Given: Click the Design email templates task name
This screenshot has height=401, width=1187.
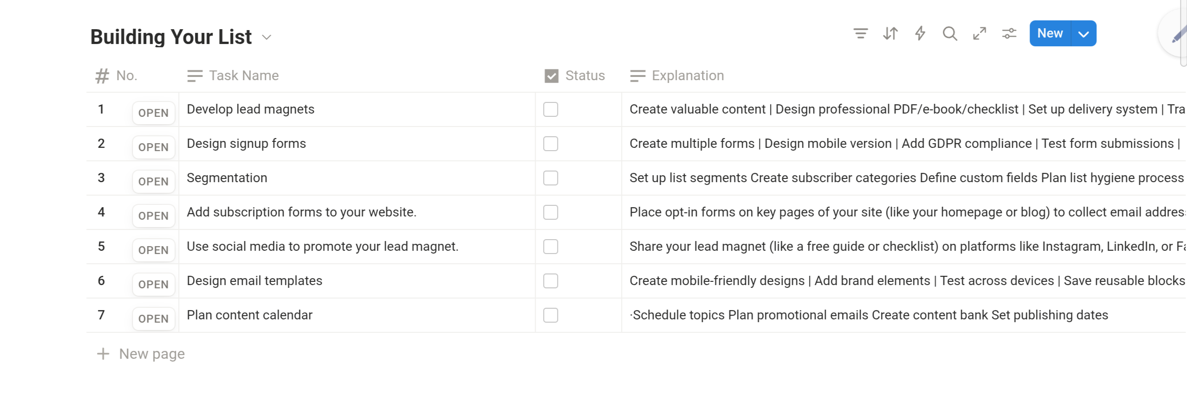Looking at the screenshot, I should point(254,281).
